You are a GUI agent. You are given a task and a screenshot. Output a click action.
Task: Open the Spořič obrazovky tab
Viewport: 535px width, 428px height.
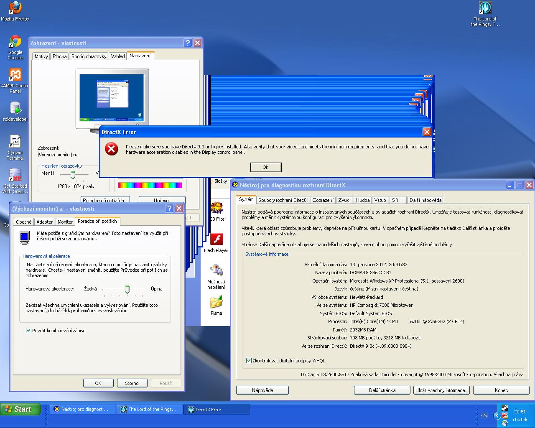pos(89,56)
